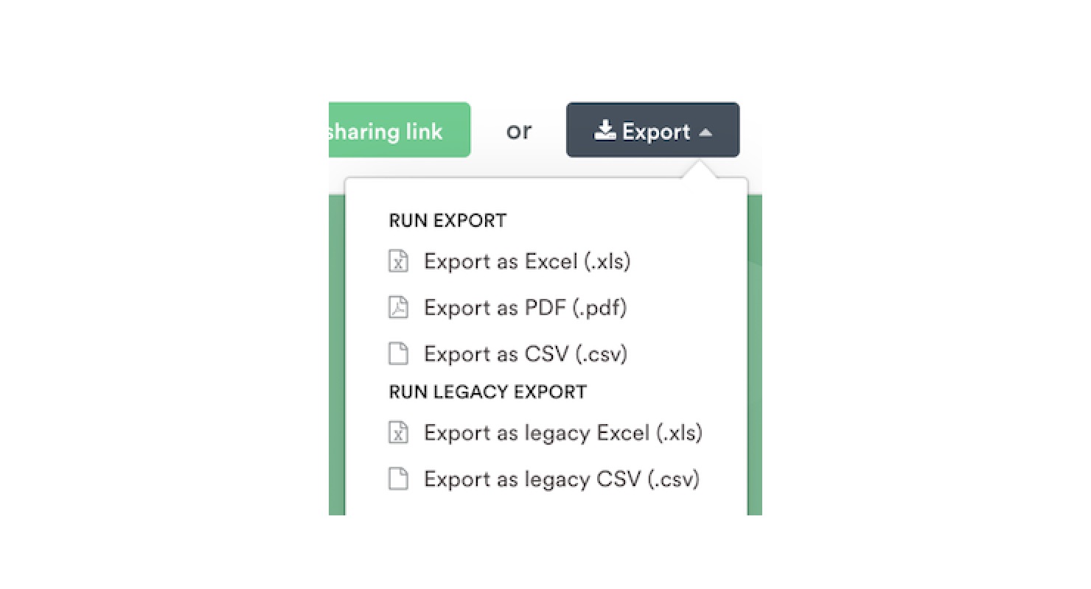Click the green strip right of the dropdown

[755, 353]
